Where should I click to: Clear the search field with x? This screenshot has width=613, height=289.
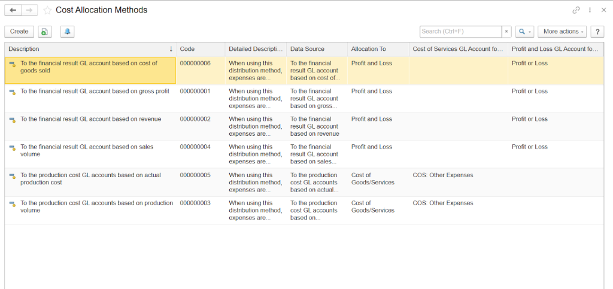tap(506, 32)
